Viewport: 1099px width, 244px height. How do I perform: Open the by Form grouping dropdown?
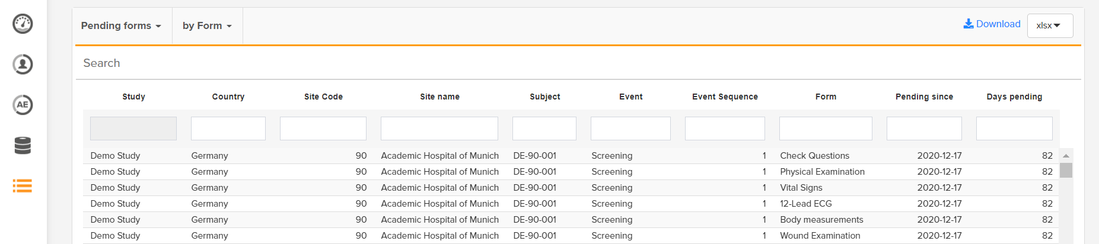click(207, 26)
